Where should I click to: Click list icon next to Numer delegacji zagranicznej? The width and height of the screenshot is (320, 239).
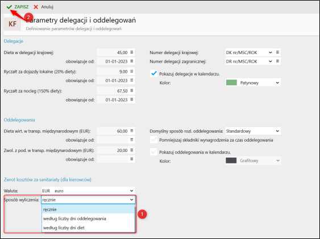[x=277, y=61]
